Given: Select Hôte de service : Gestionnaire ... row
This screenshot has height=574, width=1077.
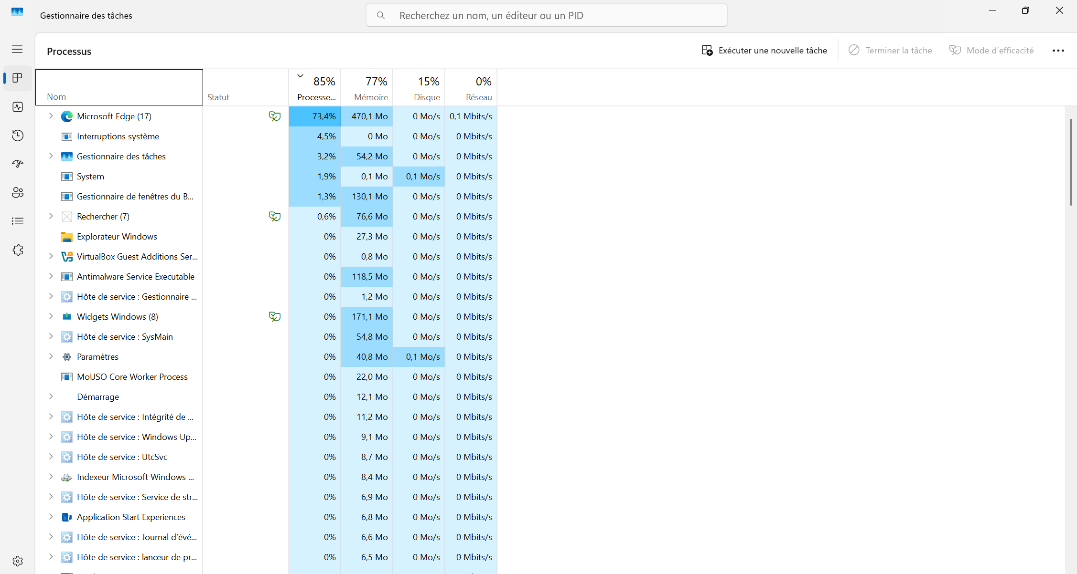Looking at the screenshot, I should pos(267,297).
